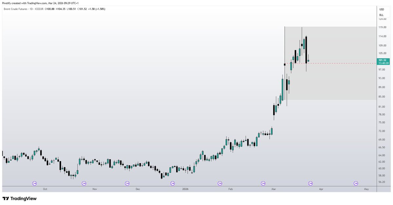Screen dimensions: 393x205
Task: Click the Nov label on the time axis
Action: coord(95,189)
